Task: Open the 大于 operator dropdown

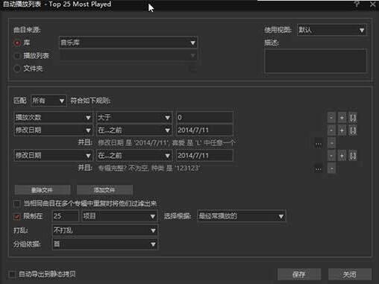Action: tap(134, 117)
